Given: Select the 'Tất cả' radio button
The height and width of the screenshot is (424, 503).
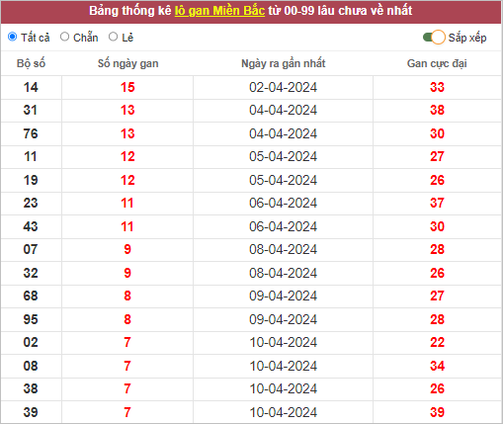Looking at the screenshot, I should point(13,37).
